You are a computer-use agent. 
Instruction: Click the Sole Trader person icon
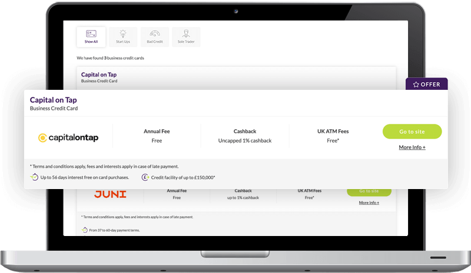186,33
